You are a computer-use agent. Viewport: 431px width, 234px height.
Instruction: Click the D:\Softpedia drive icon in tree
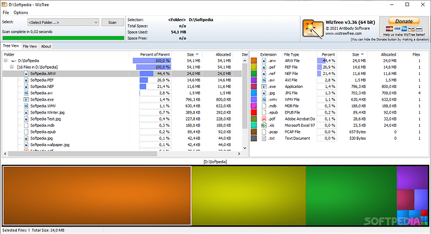14,61
